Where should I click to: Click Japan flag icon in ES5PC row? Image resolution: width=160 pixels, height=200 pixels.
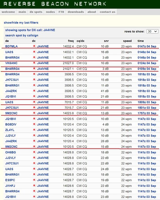coord(34,180)
